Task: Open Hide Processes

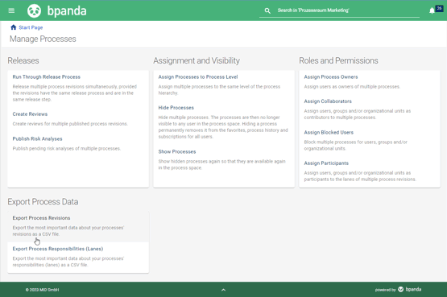Action: tap(176, 108)
